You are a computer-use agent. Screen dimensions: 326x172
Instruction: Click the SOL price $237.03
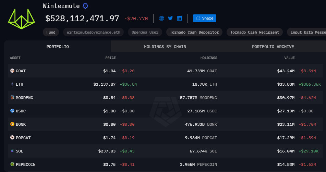point(107,151)
